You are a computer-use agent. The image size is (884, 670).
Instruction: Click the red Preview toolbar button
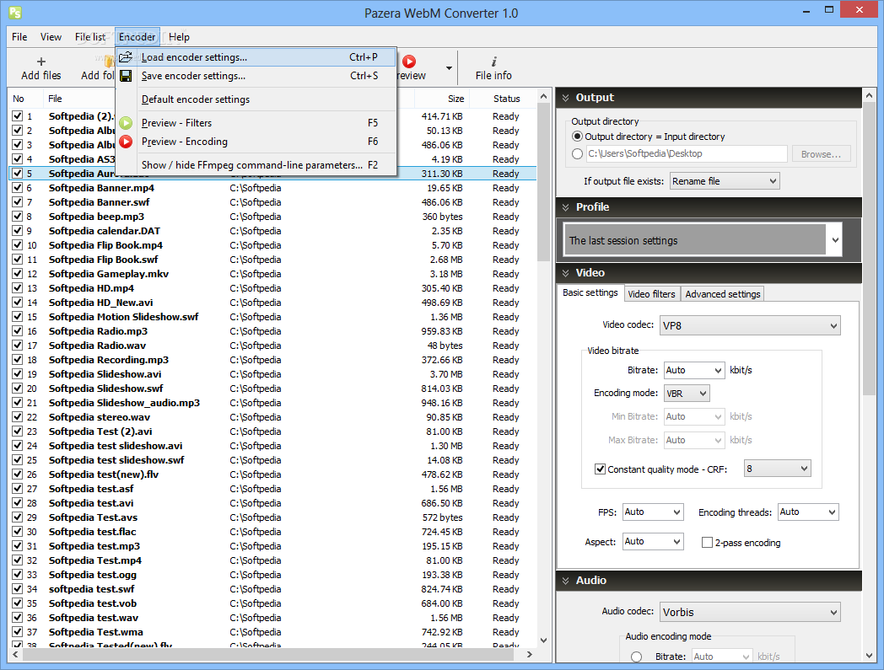point(409,62)
